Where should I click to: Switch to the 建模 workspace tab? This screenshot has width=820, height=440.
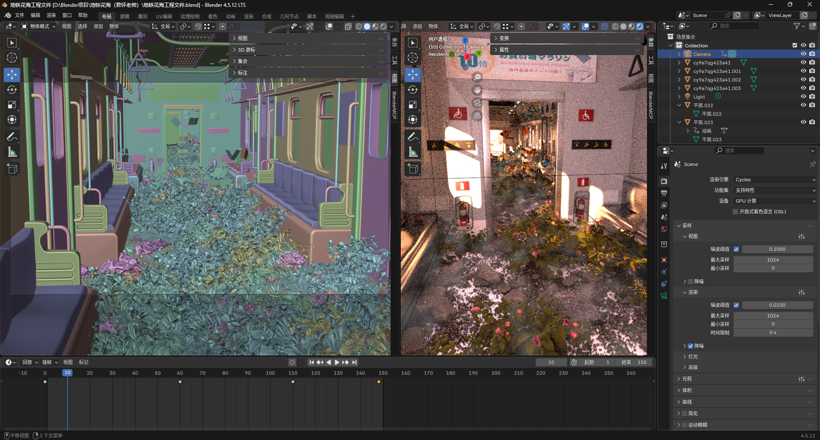point(125,16)
